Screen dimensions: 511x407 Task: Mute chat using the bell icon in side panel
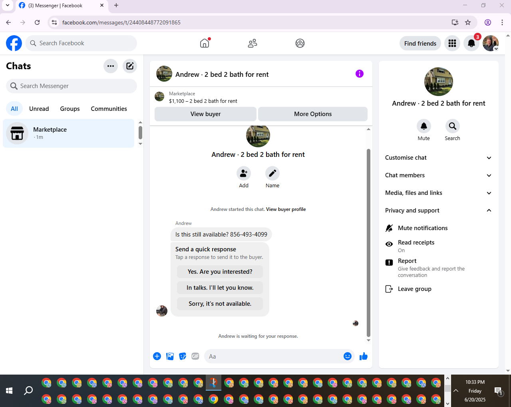click(424, 126)
